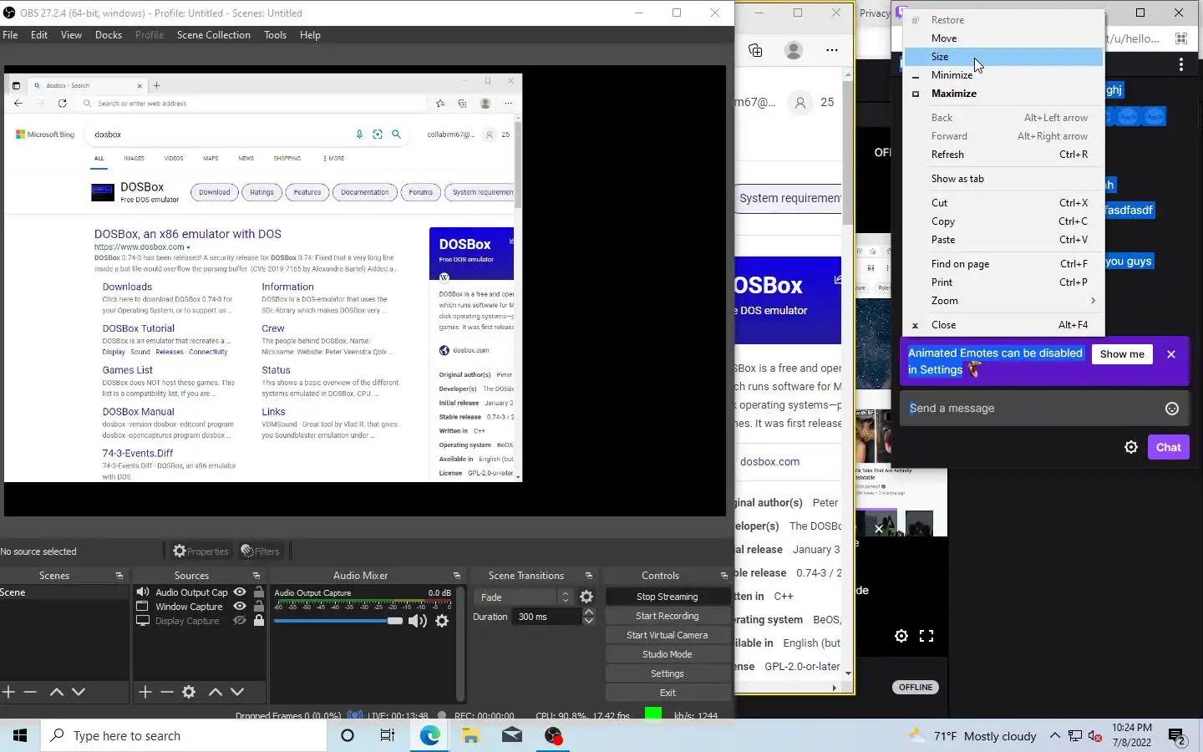Open OBS Scene Collection menu
Viewport: 1203px width, 752px height.
coord(213,35)
